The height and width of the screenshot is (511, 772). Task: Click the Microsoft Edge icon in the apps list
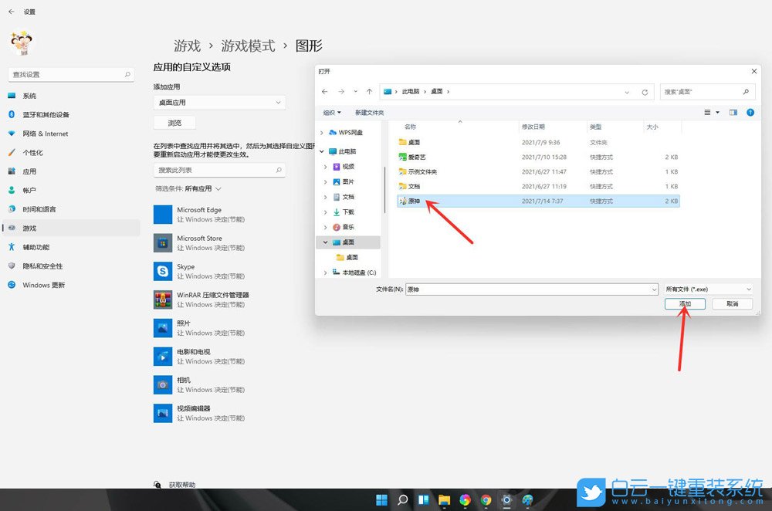[x=162, y=213]
